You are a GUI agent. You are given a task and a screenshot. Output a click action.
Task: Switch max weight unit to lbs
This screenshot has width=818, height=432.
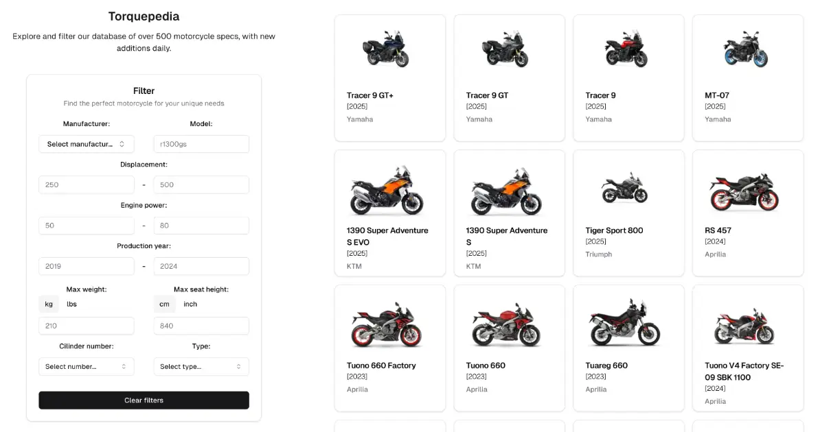pyautogui.click(x=72, y=304)
